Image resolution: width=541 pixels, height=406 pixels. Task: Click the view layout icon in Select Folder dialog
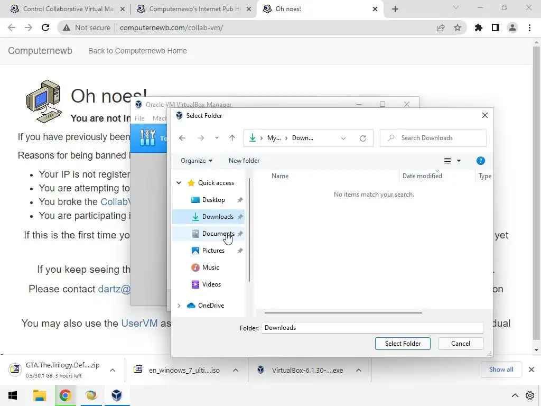click(x=447, y=161)
